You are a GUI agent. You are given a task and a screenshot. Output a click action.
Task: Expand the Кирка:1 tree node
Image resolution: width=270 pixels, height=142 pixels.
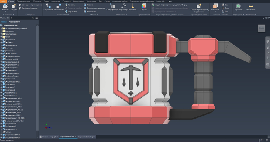1,42
